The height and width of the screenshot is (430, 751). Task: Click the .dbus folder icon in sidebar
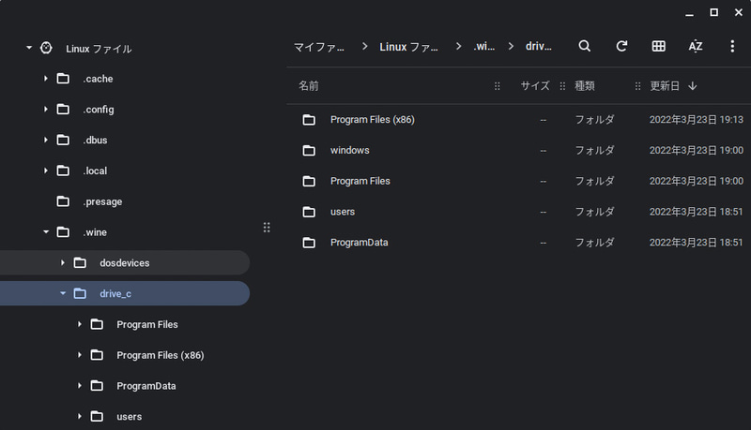point(63,140)
